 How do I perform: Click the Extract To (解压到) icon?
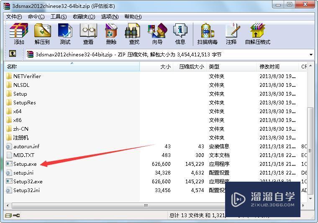point(42,33)
